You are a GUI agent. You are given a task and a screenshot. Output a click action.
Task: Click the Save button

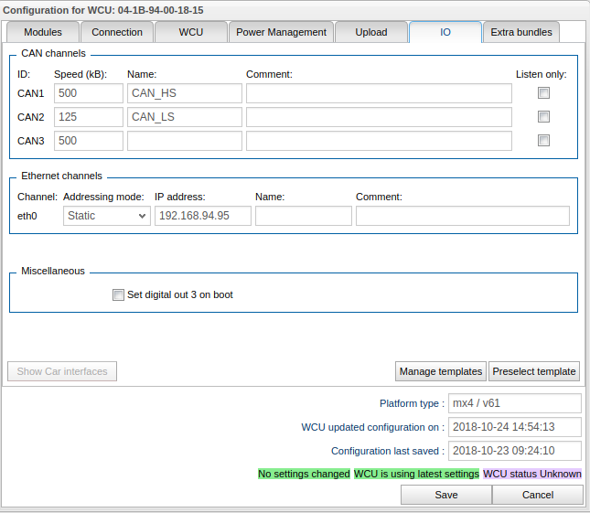coord(445,495)
